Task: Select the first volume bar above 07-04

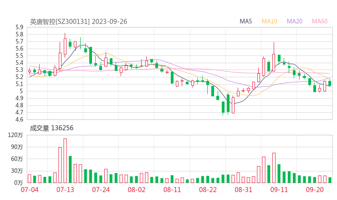Action: (x=30, y=179)
